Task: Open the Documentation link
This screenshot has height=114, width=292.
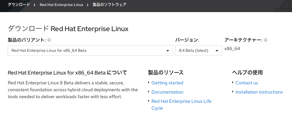Action: (167, 92)
